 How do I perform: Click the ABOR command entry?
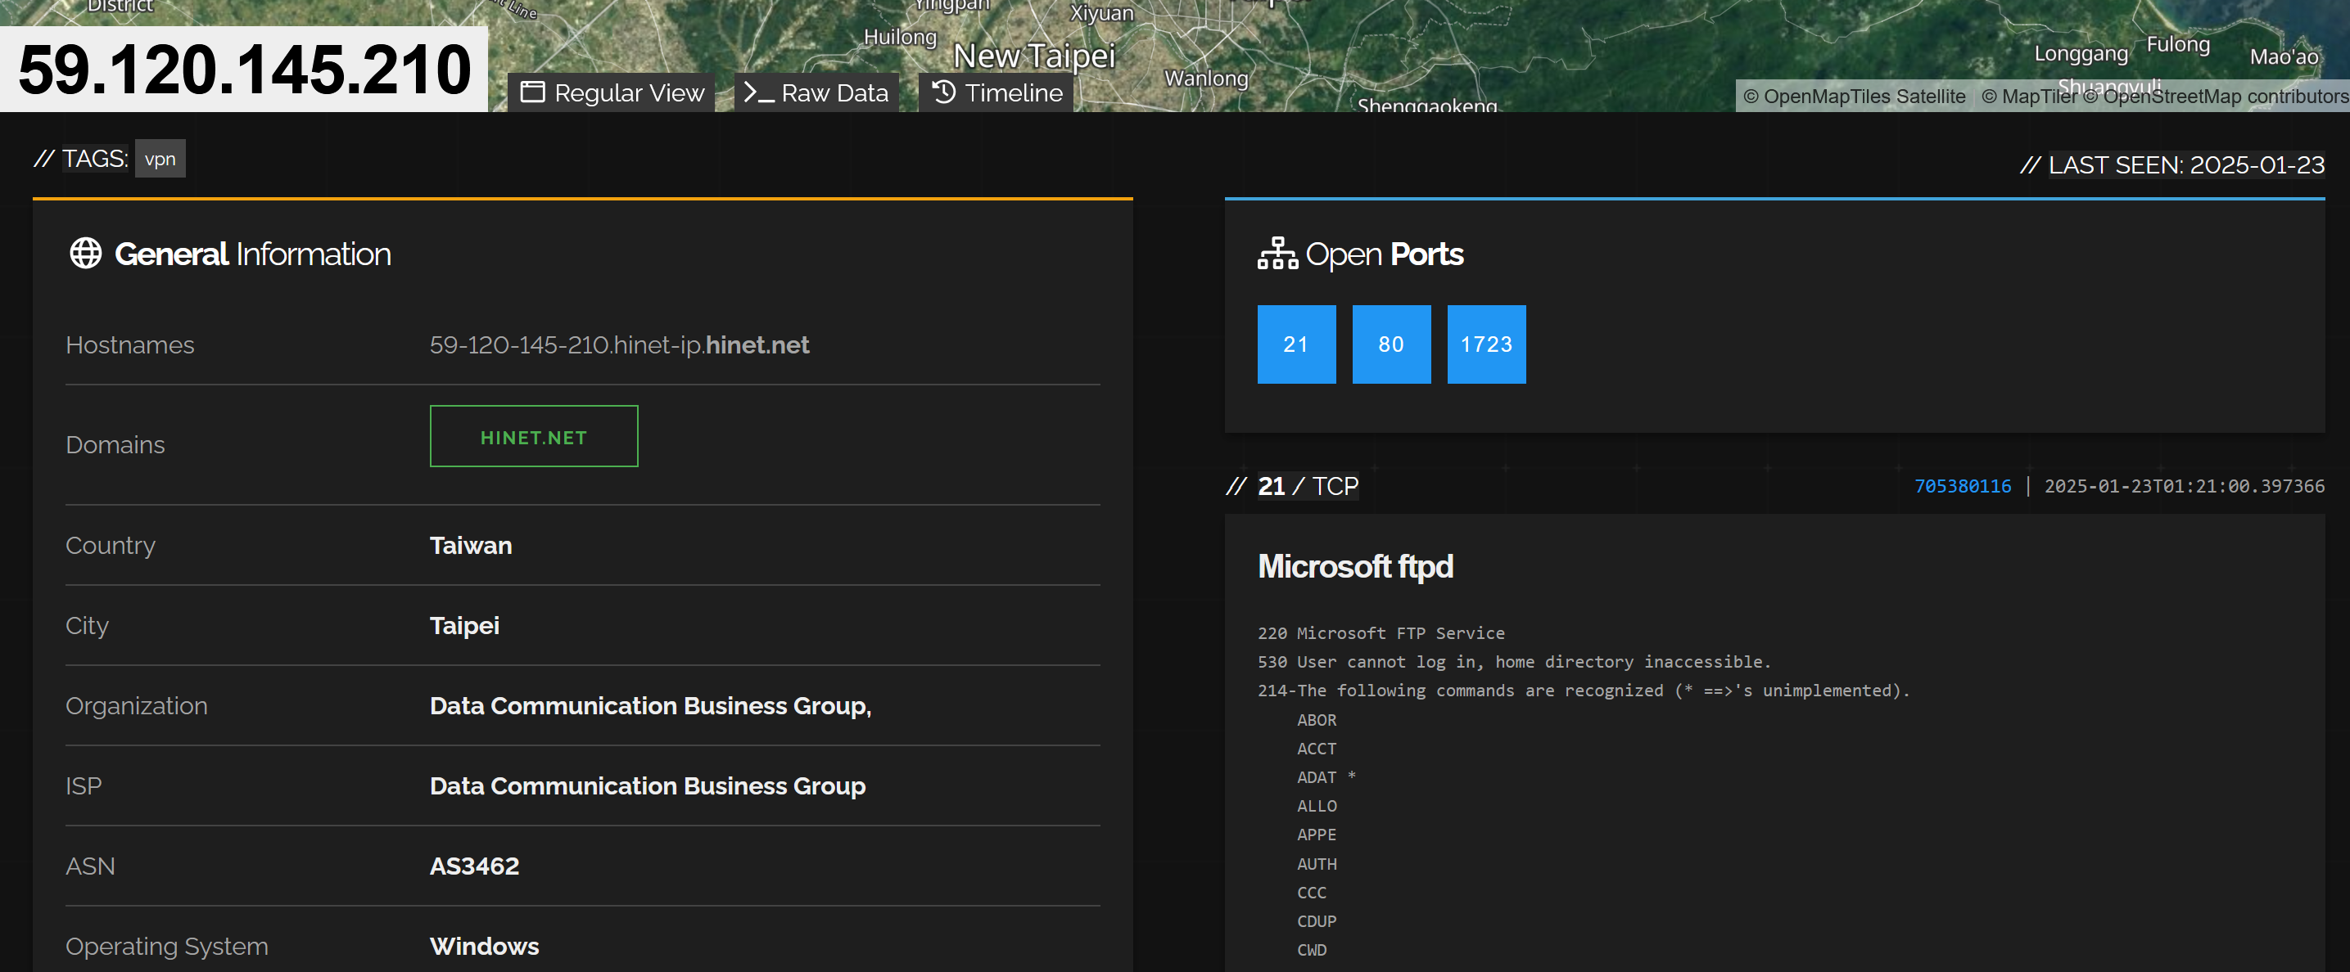click(x=1317, y=719)
